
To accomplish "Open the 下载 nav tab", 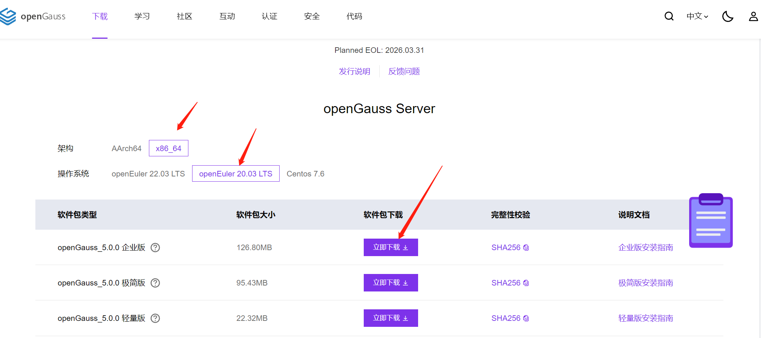I will (100, 16).
